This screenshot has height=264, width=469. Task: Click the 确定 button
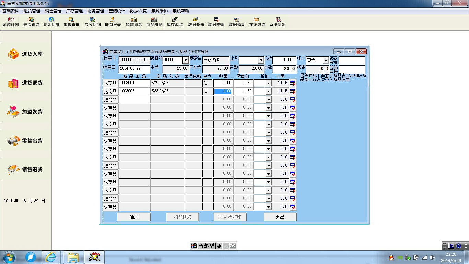tap(134, 217)
